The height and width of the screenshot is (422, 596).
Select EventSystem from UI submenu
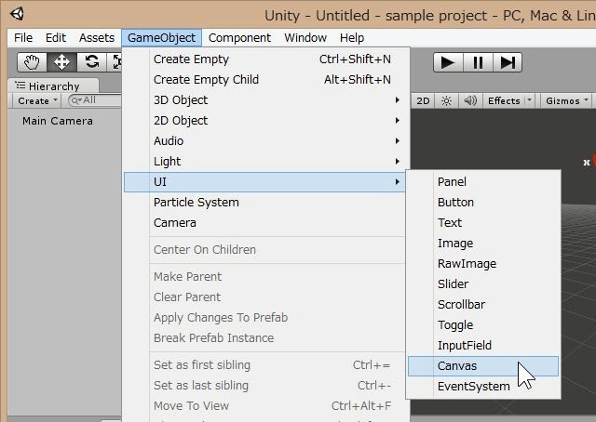coord(483,387)
